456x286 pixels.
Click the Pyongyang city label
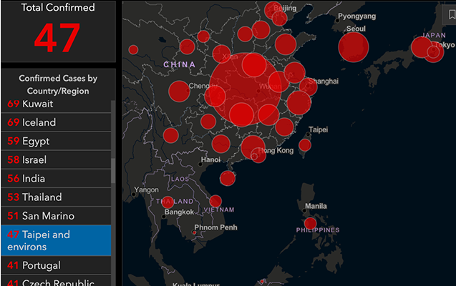pos(356,16)
